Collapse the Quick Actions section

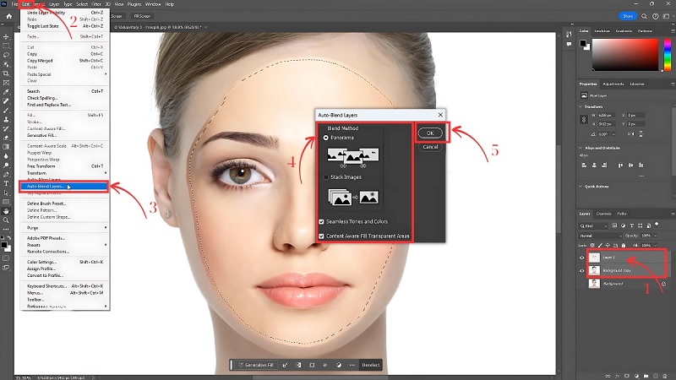[x=581, y=187]
